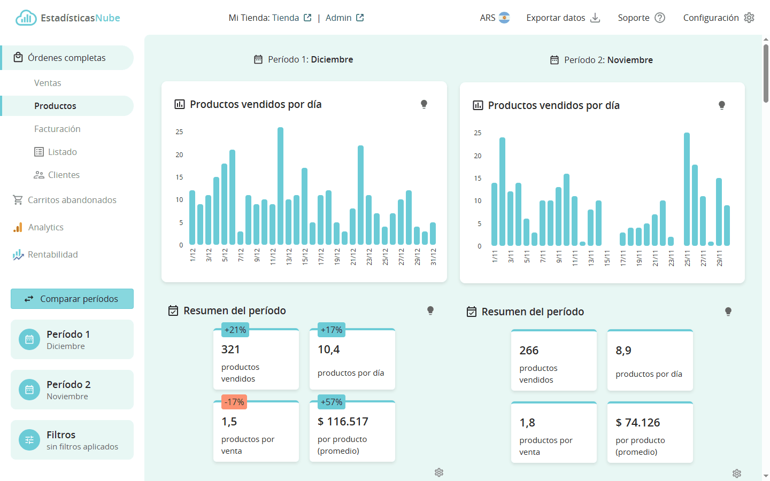Expand the Filtros panel
The height and width of the screenshot is (481, 770).
[72, 440]
